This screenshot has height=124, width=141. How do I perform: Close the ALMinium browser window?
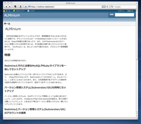(5, 3)
